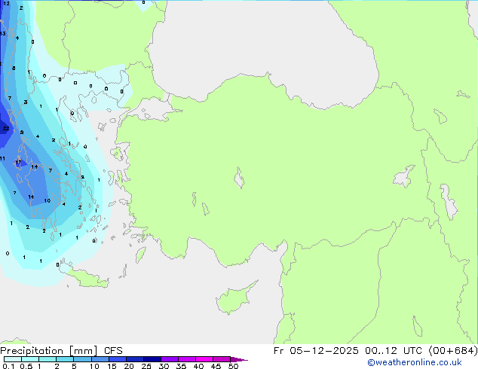Click the '11' precipitation value on the map

2,158
